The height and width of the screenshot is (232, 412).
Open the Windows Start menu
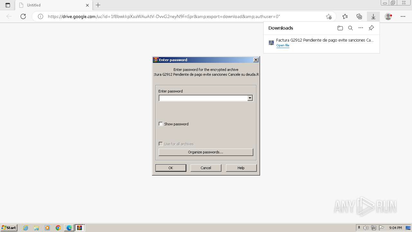(x=9, y=228)
